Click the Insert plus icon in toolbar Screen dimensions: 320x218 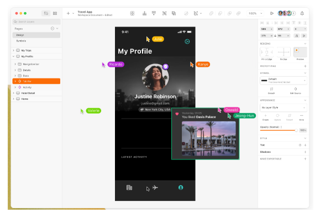tap(68, 13)
